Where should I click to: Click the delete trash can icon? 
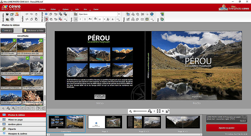pyautogui.click(x=36, y=14)
